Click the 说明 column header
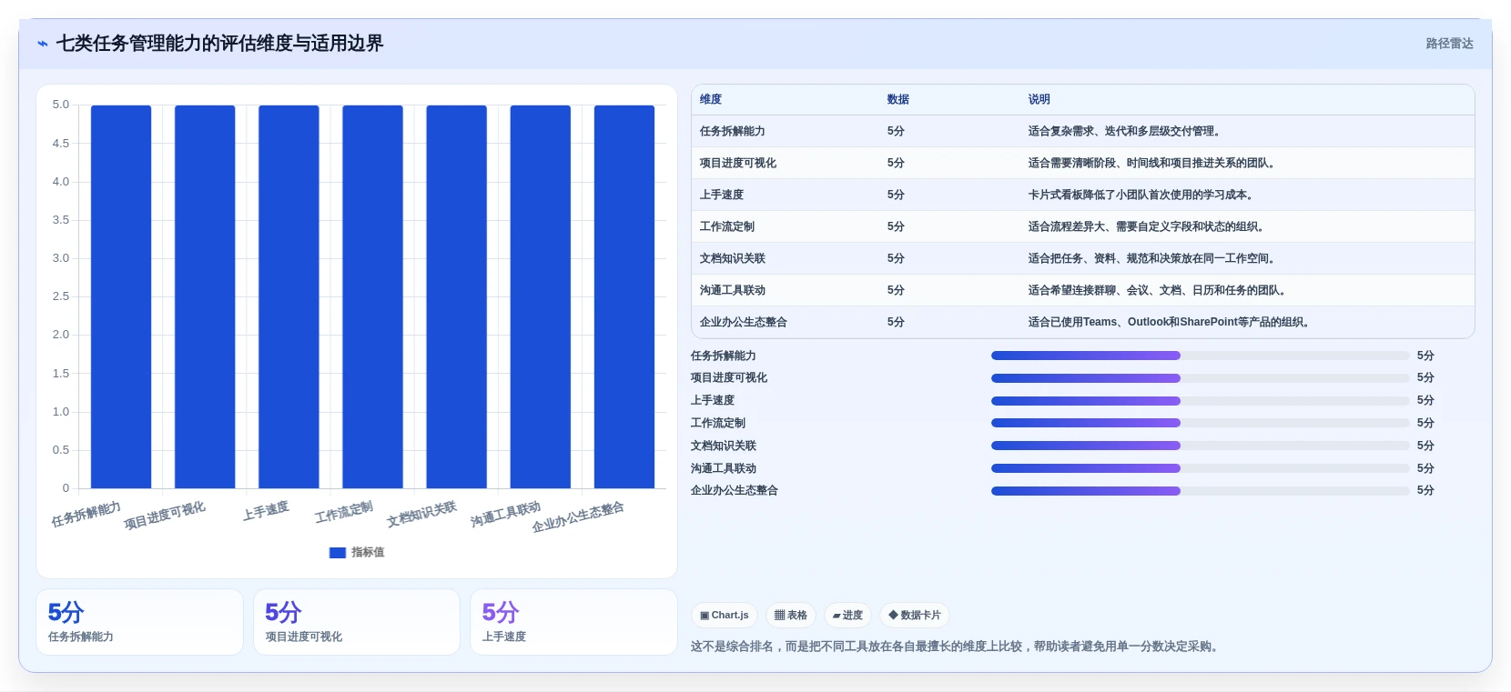Image resolution: width=1511 pixels, height=692 pixels. [x=1039, y=99]
